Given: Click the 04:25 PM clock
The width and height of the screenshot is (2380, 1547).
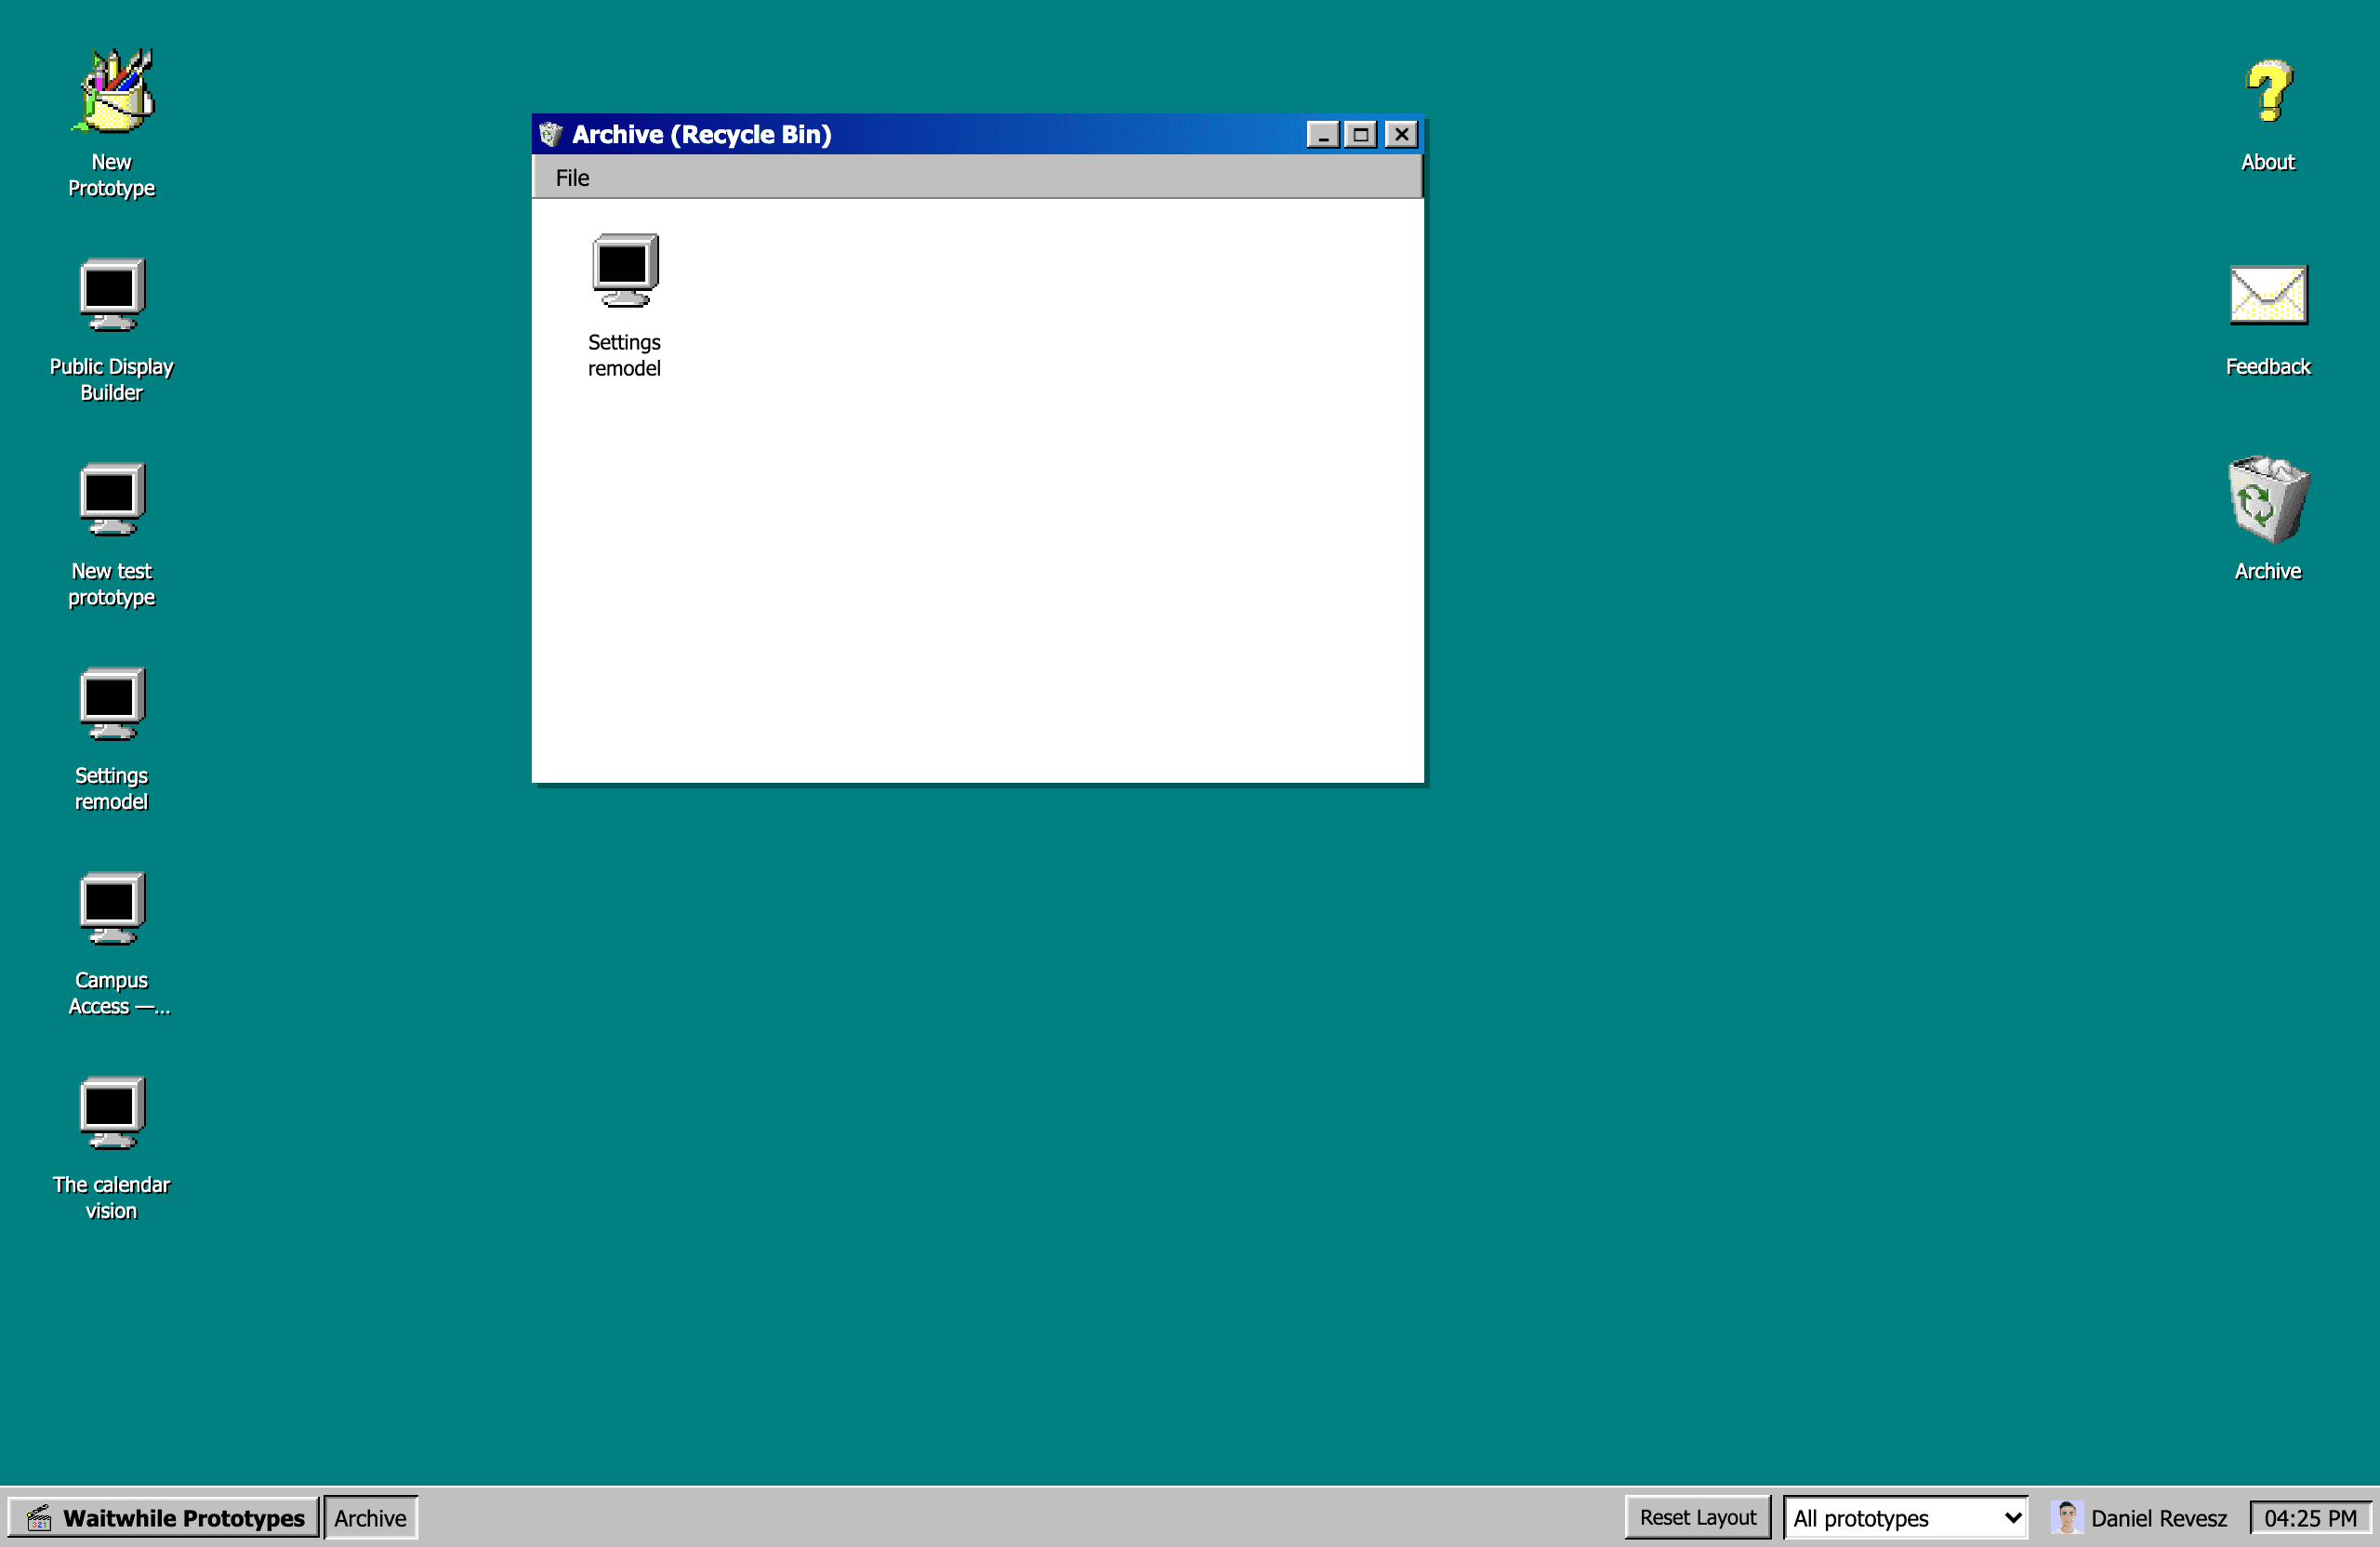Looking at the screenshot, I should tap(2310, 1517).
